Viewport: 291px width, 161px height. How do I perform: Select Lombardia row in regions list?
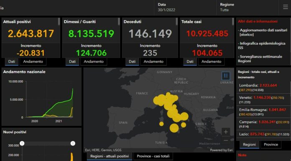click(x=263, y=88)
